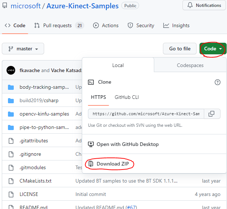Click the folder icon for pipe-to-python-sam...
227x209 pixels.
pyautogui.click(x=11, y=128)
